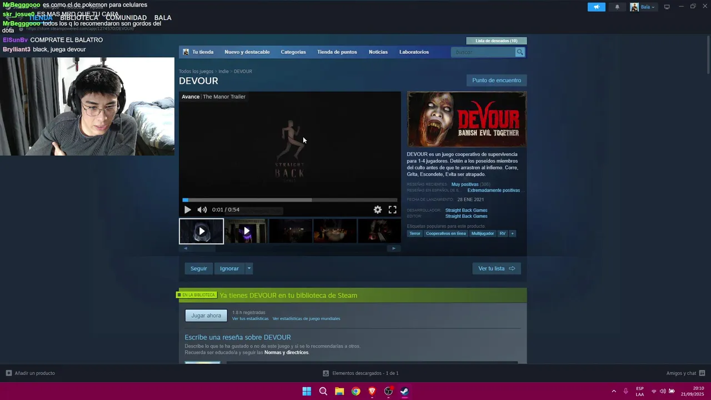Screen dimensions: 711x400
Task: Expand the Ignorar options dropdown arrow
Action: [249, 268]
